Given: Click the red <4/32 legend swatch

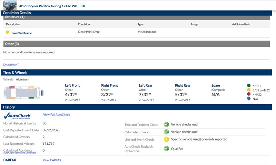Looking at the screenshot, I should 248,95.
